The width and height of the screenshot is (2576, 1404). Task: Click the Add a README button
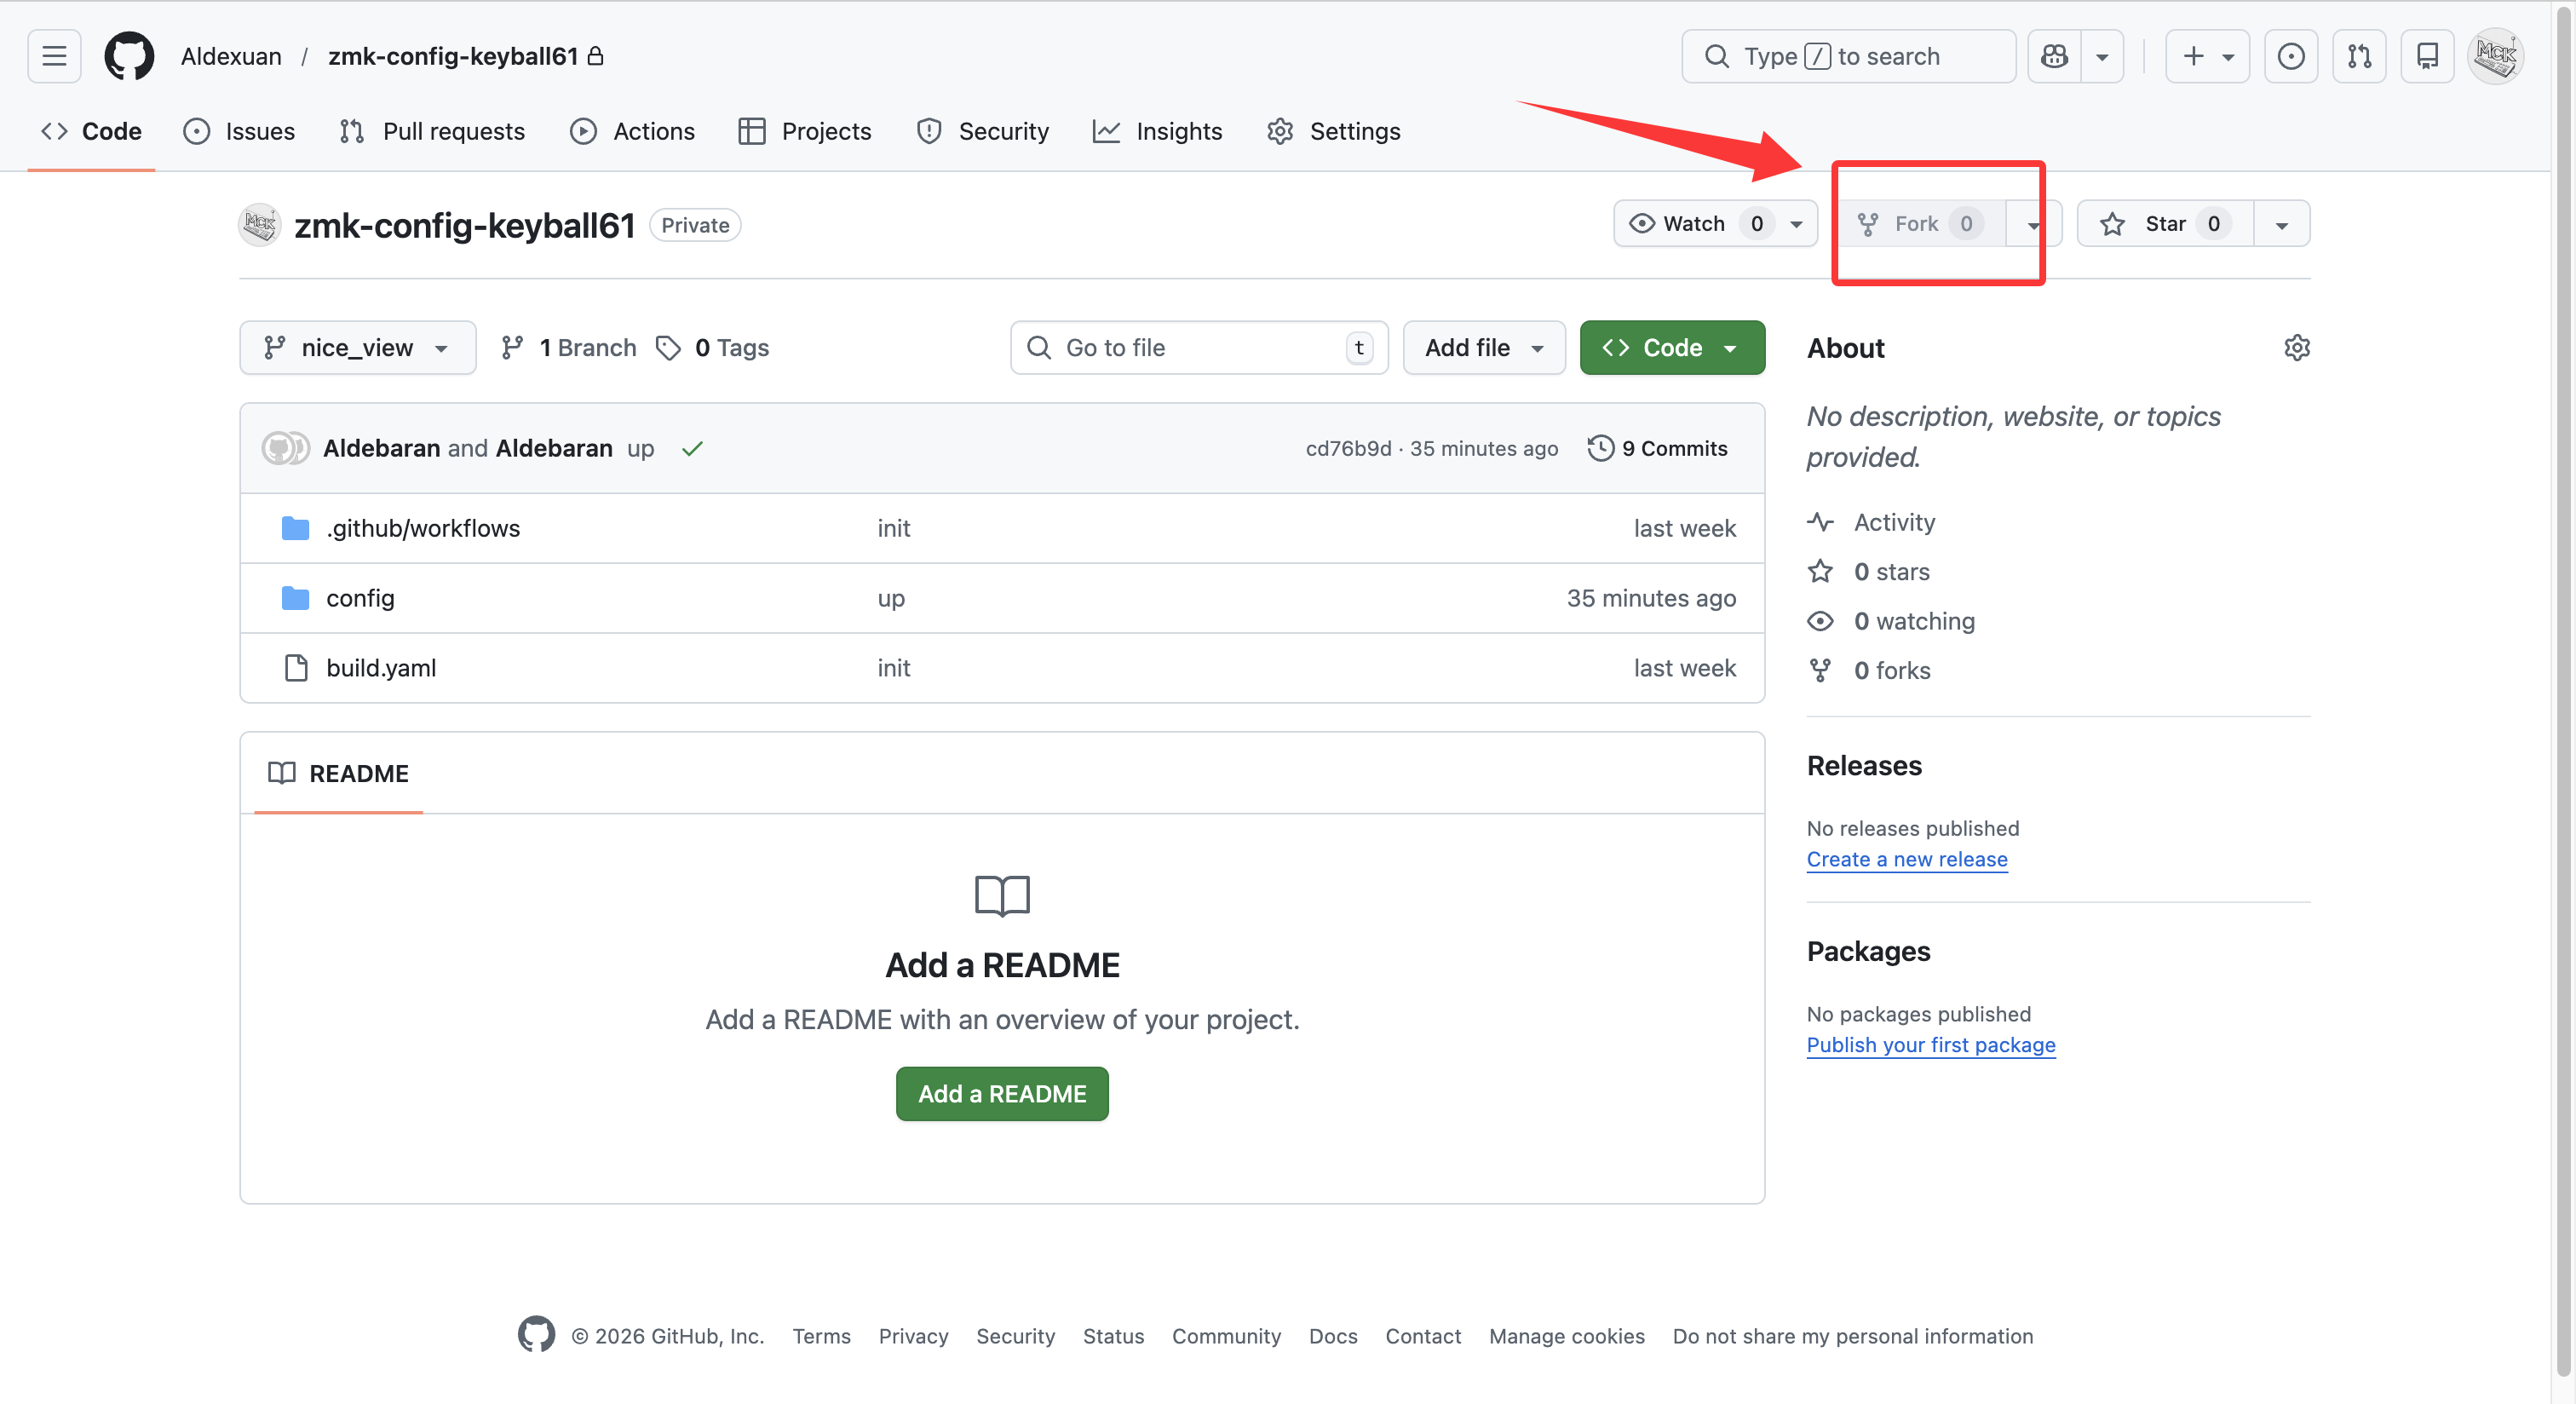point(1001,1093)
